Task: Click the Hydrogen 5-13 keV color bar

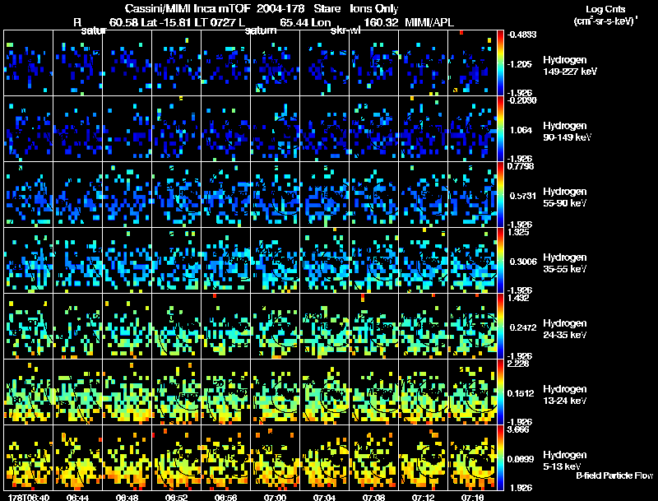Action: point(503,457)
